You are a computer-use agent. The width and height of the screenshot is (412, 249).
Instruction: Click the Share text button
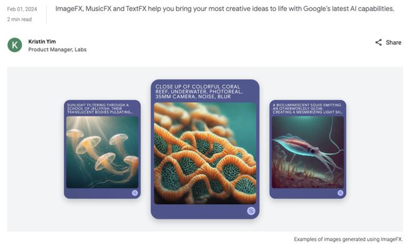click(393, 42)
